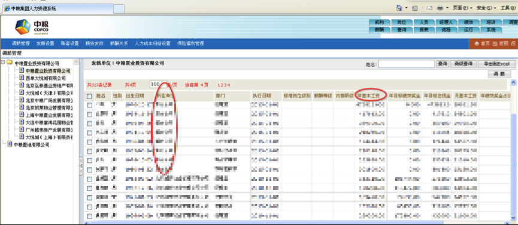Click document icon beside 西单大悦城有限公司
Viewport: 518px width, 225px height.
[x=22, y=78]
